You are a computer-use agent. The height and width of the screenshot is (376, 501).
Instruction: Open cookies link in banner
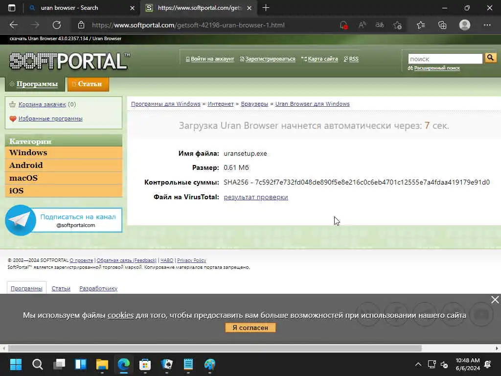tap(120, 315)
